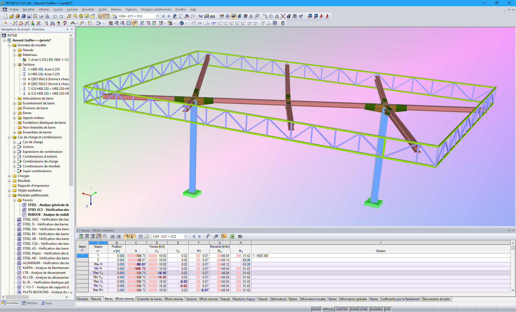Click the Undo arrow icon
Viewport: 516px width, 312px height.
point(55,16)
